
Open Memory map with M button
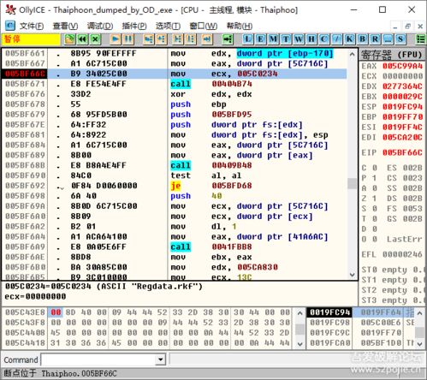pos(273,39)
